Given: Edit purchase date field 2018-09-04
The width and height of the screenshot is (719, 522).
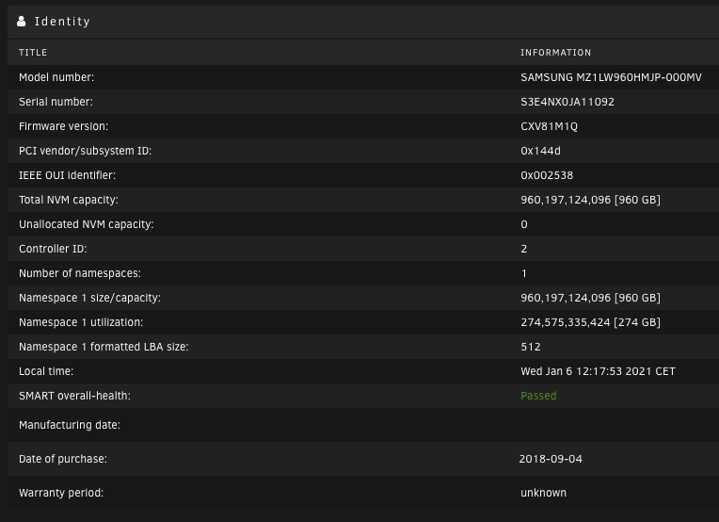Looking at the screenshot, I should tap(551, 459).
